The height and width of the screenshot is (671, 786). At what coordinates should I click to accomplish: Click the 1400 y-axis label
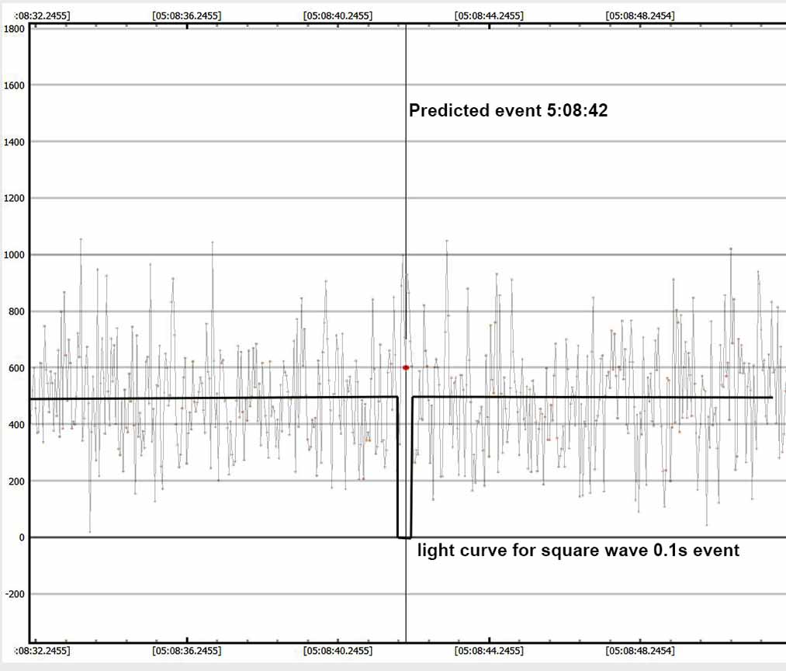pyautogui.click(x=14, y=142)
